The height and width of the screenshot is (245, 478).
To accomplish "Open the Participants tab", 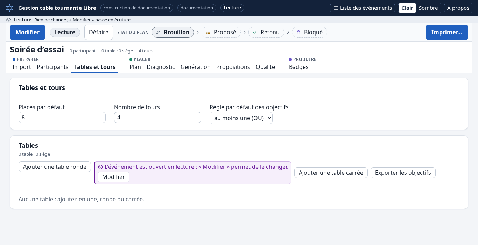I will 52,67.
